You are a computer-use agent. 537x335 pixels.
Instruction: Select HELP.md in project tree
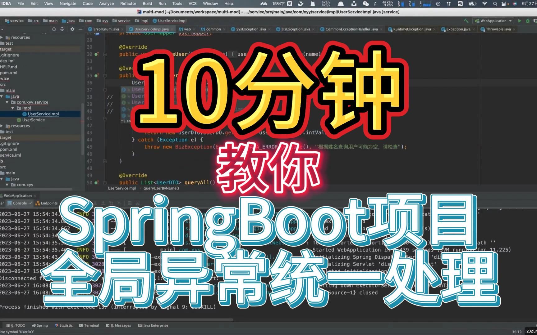tap(8, 67)
